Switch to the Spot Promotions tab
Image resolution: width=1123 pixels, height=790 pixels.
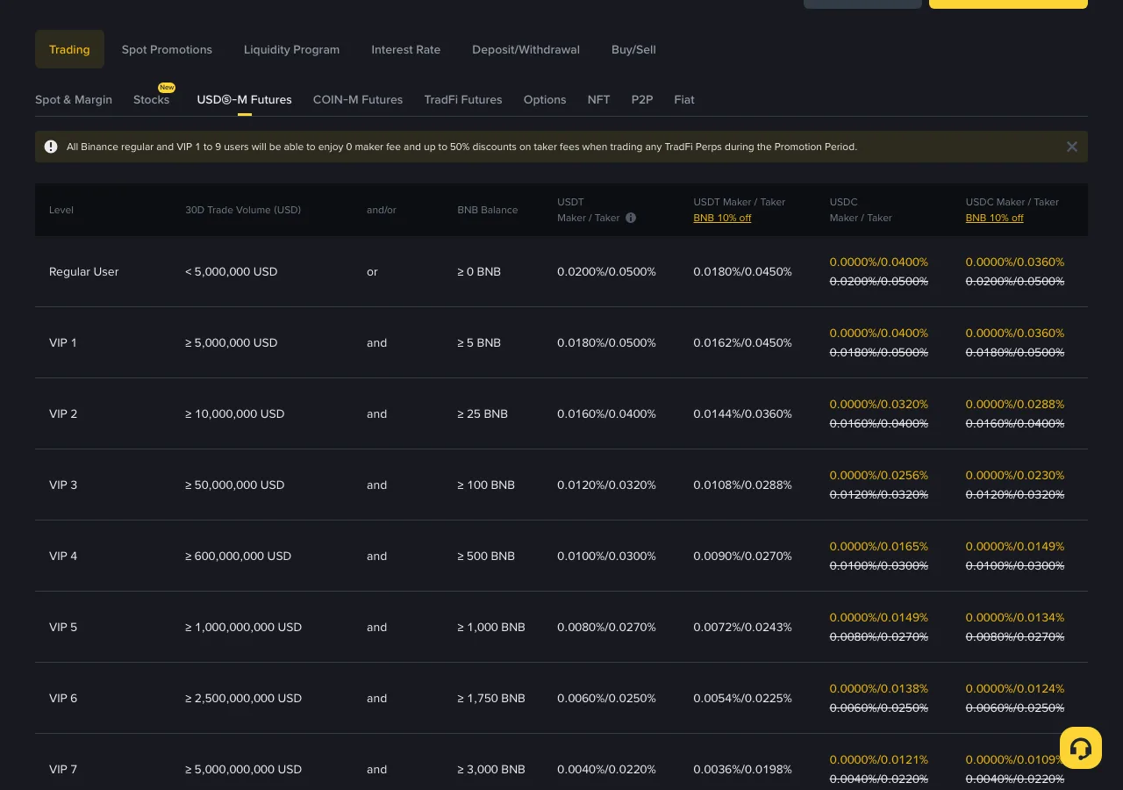point(167,49)
